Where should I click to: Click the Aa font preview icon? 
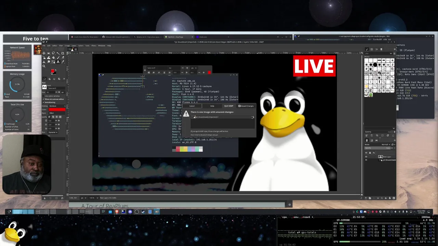(x=44, y=87)
